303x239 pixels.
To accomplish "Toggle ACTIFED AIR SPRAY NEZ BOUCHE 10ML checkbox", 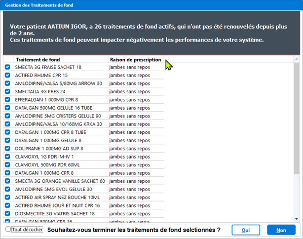I will click(x=7, y=197).
